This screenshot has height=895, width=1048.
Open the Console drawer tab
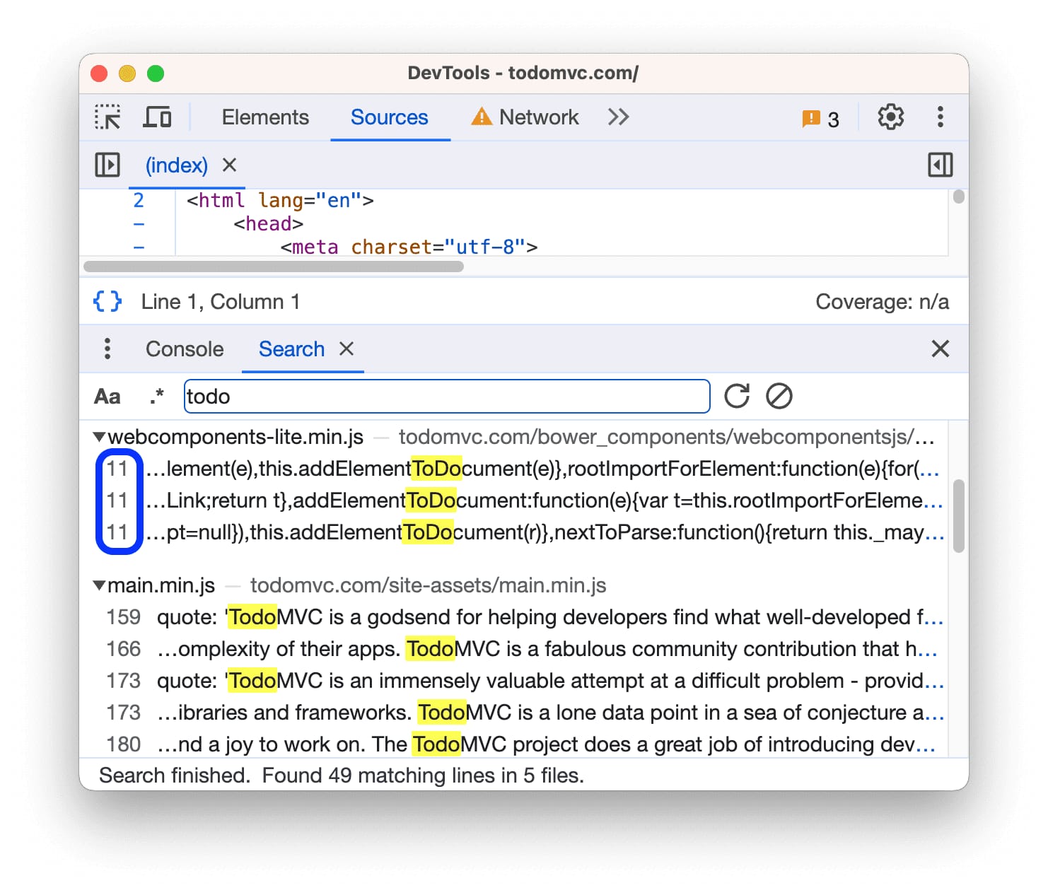185,349
